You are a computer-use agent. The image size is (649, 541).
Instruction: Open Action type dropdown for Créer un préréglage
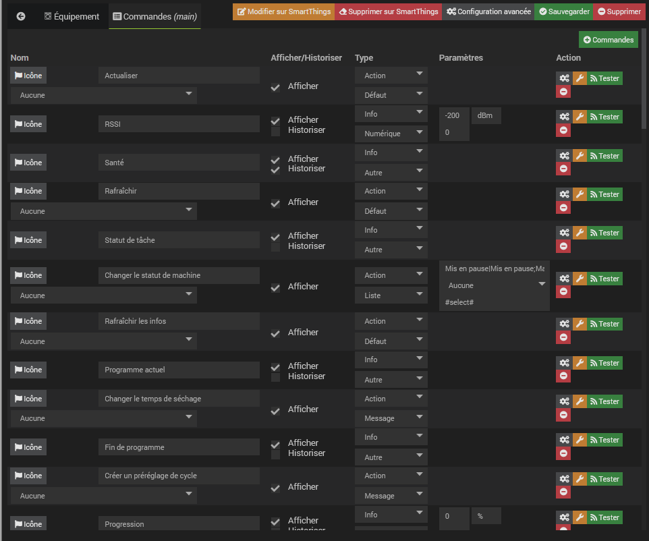(391, 476)
